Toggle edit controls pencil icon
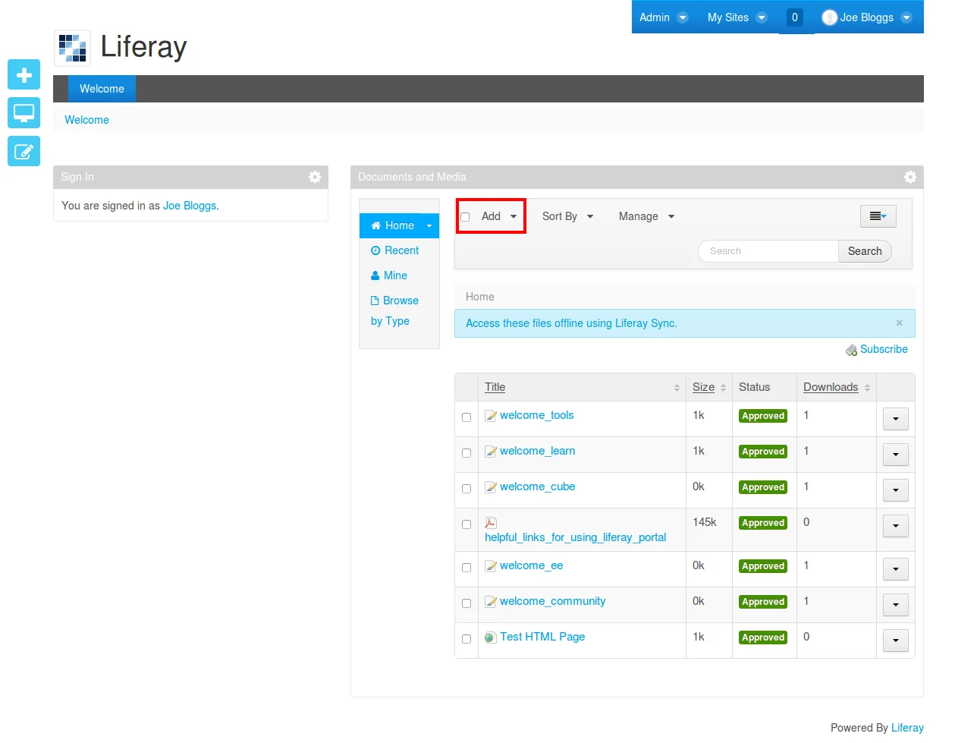 click(x=24, y=151)
